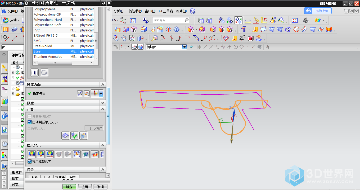Click the reverse draw direction icon
360x190 pixels.
pos(80,93)
